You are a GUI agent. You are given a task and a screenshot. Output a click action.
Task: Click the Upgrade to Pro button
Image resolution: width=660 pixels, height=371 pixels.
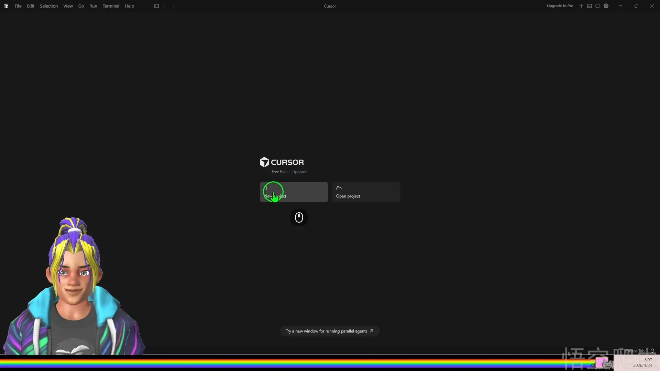[x=560, y=6]
